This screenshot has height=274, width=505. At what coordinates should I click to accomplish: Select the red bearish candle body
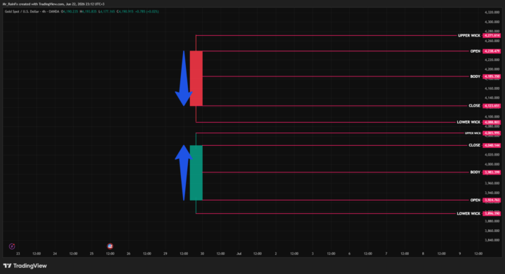(196, 78)
